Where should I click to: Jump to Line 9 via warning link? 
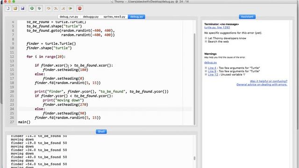point(212,71)
